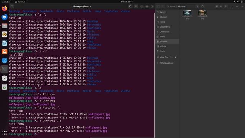Open LibreOffice Writer from the dock

click(4, 43)
